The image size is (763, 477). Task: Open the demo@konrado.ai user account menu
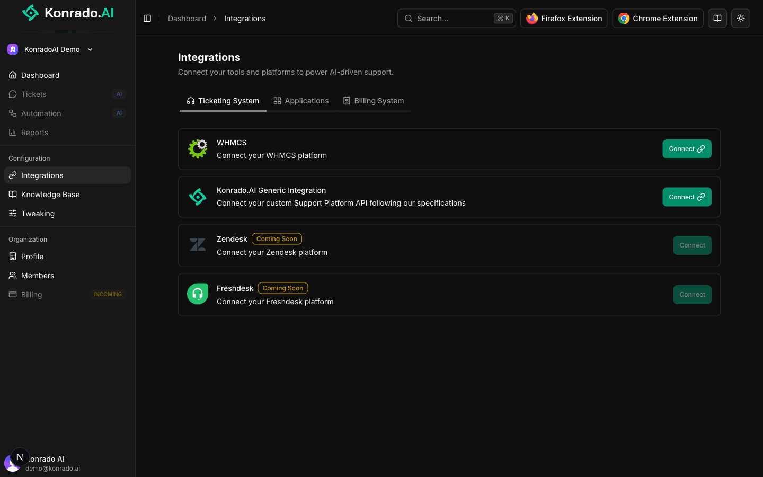(x=67, y=463)
